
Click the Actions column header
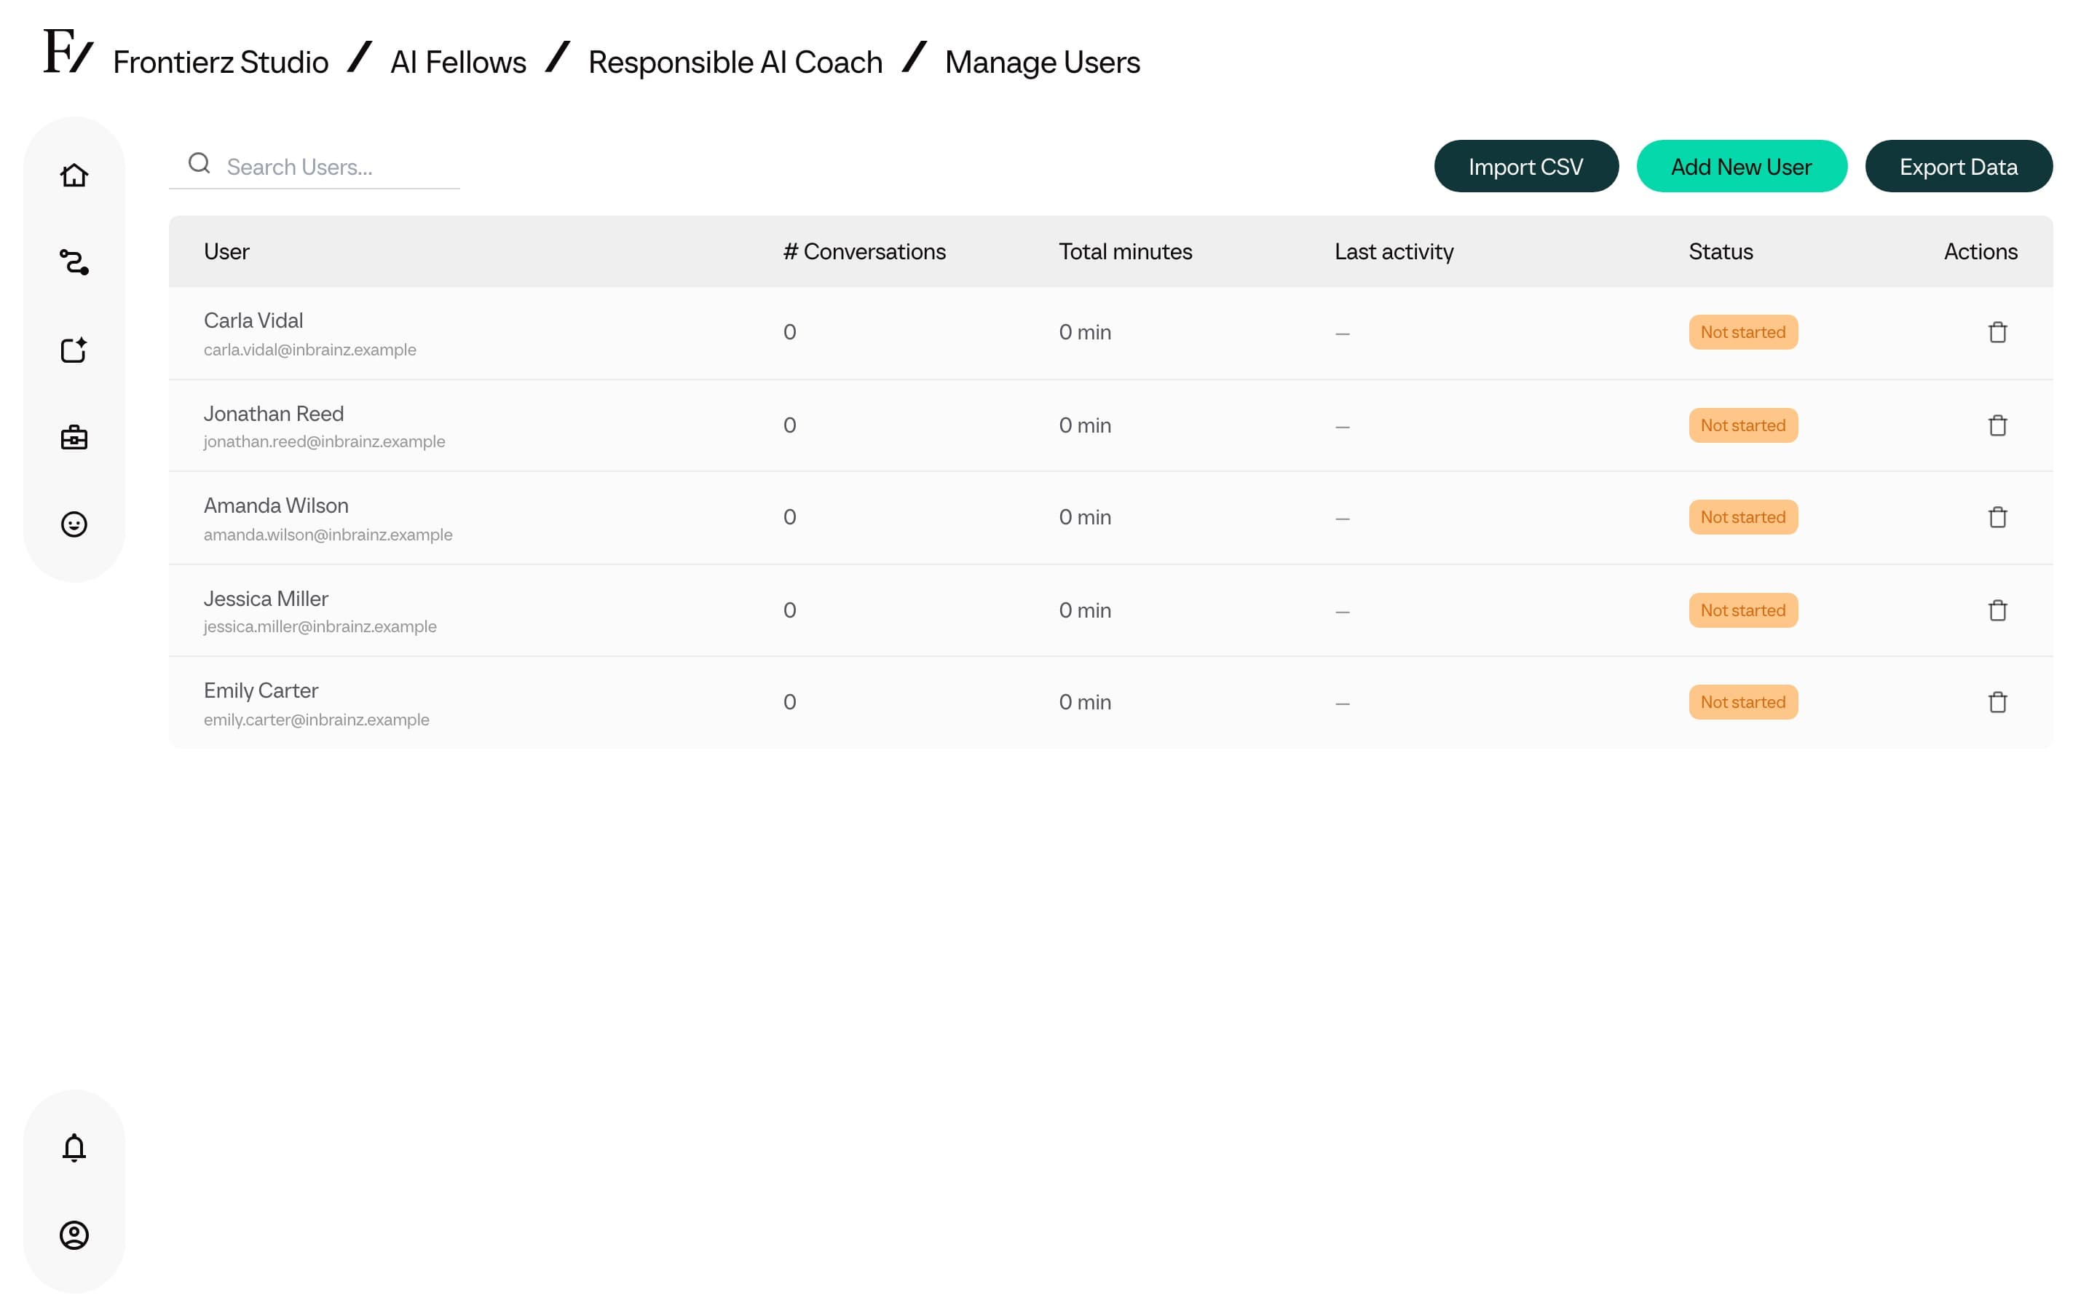click(x=1980, y=251)
